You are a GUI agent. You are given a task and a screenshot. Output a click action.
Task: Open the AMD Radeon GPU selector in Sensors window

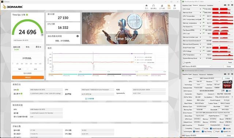(196, 66)
